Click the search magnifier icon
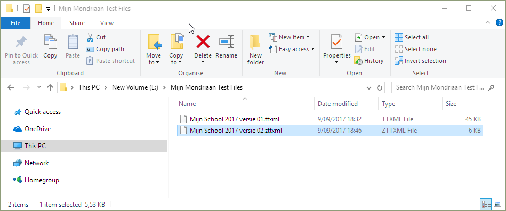The height and width of the screenshot is (211, 506). pyautogui.click(x=491, y=87)
